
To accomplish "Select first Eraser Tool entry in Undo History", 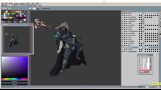I will 143,58.
